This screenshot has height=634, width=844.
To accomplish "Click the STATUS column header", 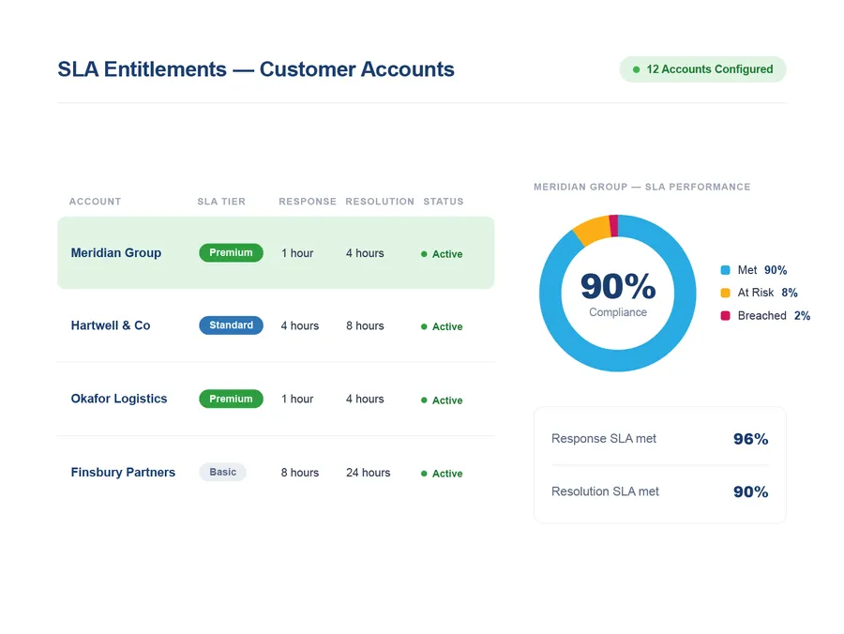I will coord(444,202).
